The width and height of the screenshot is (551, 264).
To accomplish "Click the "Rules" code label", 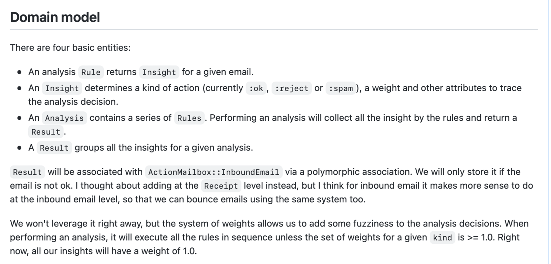I will 189,118.
